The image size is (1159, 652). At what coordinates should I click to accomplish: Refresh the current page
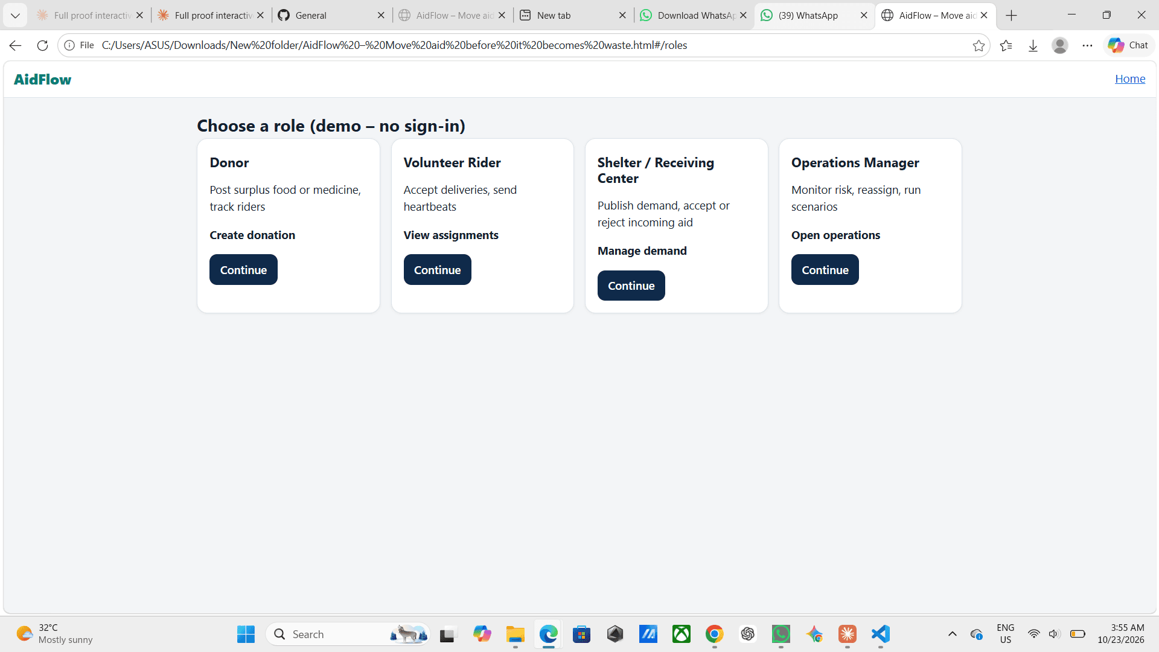pyautogui.click(x=42, y=45)
